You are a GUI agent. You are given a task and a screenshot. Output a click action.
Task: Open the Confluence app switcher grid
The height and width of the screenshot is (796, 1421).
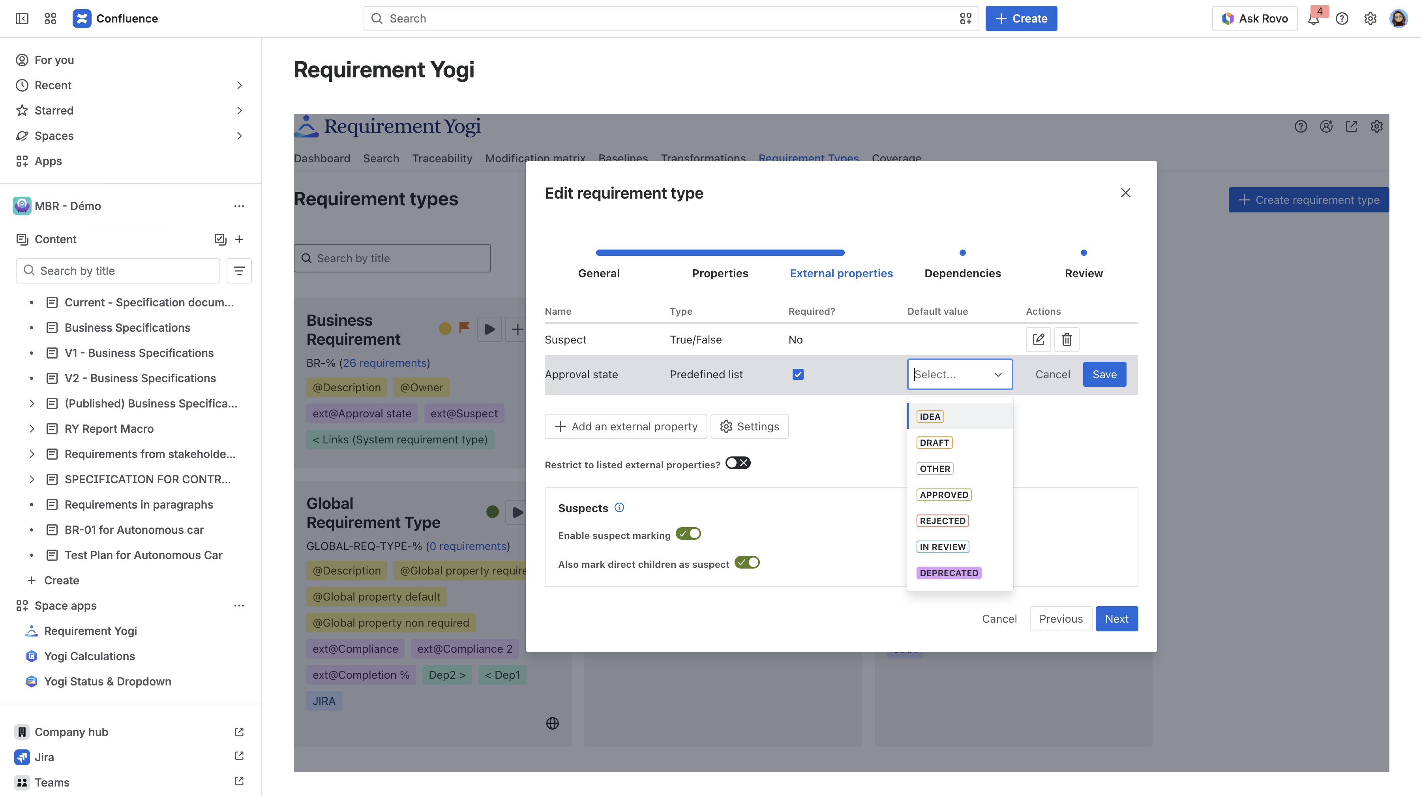tap(50, 19)
